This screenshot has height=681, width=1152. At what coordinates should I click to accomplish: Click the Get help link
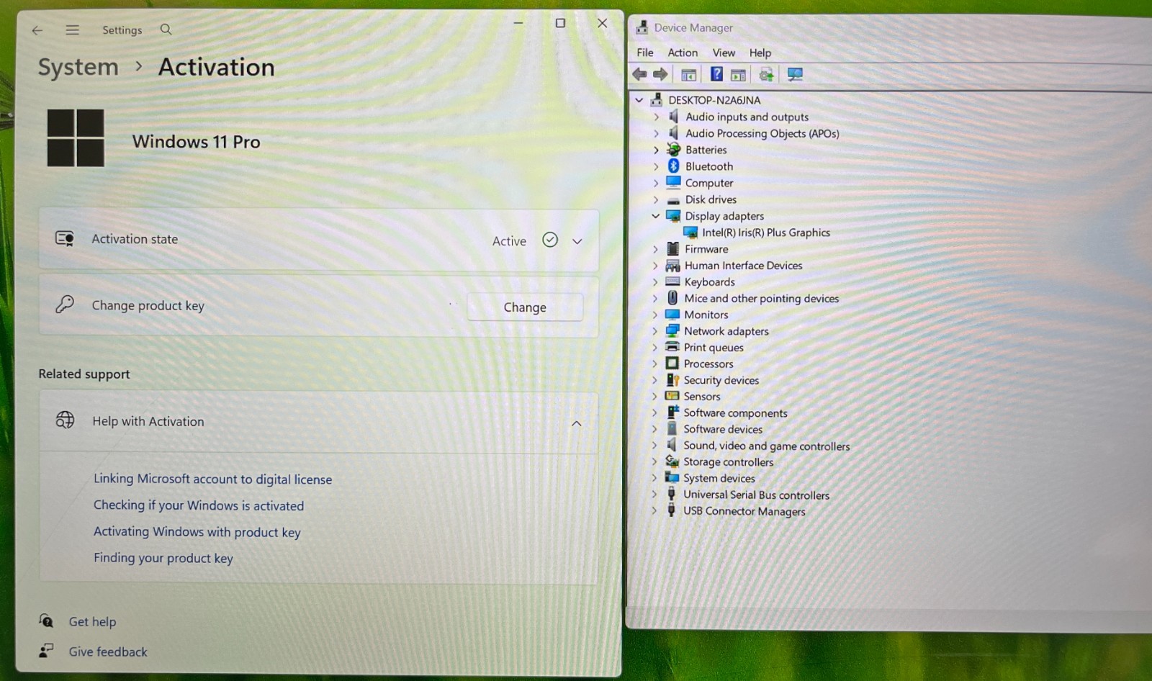(92, 621)
